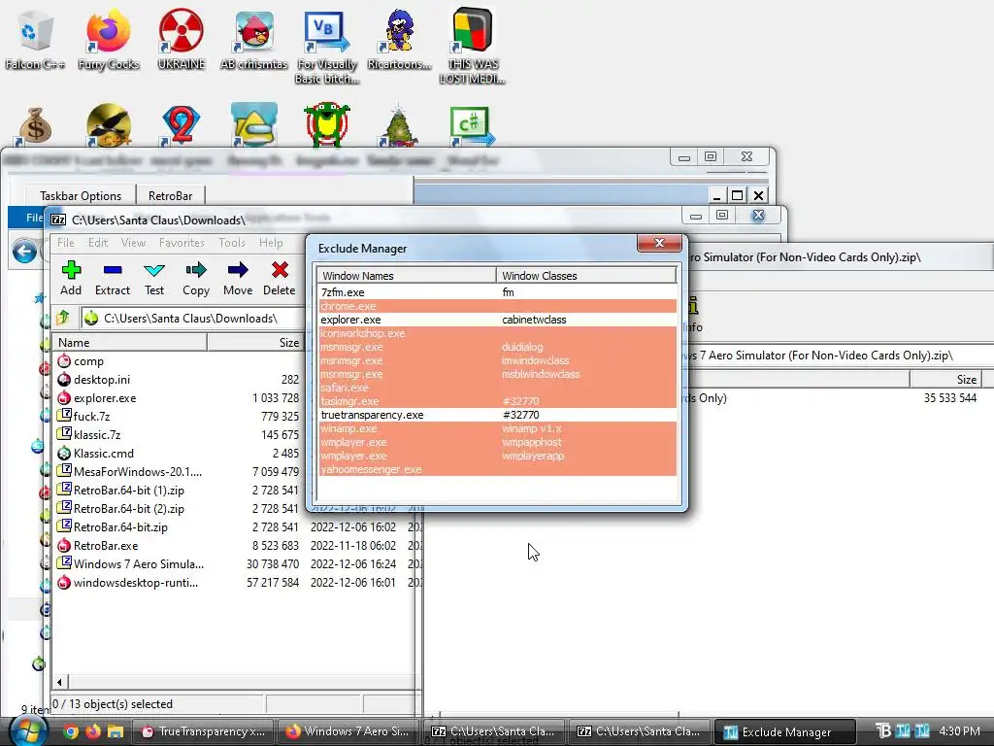The width and height of the screenshot is (994, 746).
Task: Select the explorer.exe cabinetwclass row
Action: pyautogui.click(x=498, y=320)
